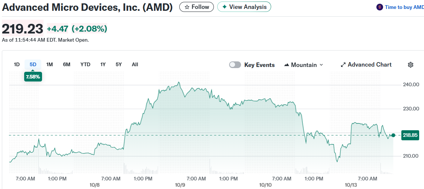Click the expand arrows icon for Advanced Chart
Screen dimensions: 424x189
[343, 65]
